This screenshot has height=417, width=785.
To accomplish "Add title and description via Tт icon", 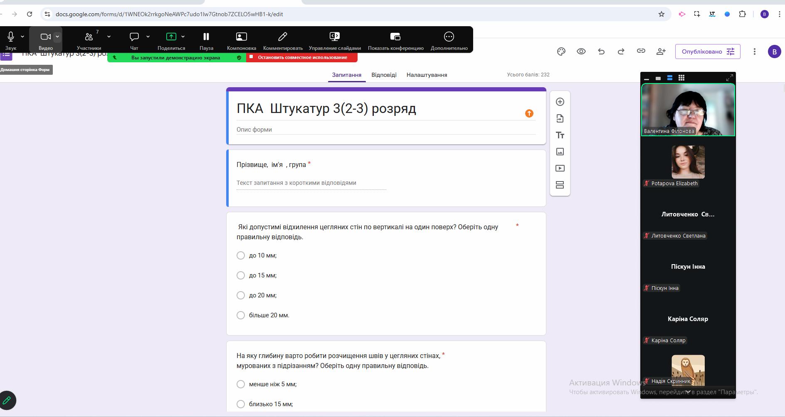I will [x=560, y=135].
